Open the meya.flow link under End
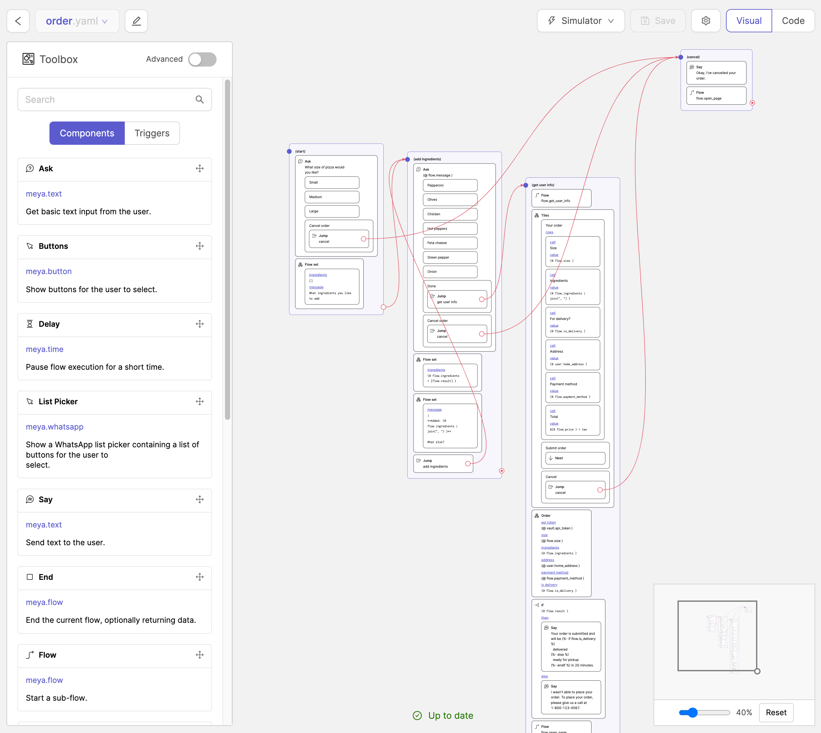 [x=44, y=602]
